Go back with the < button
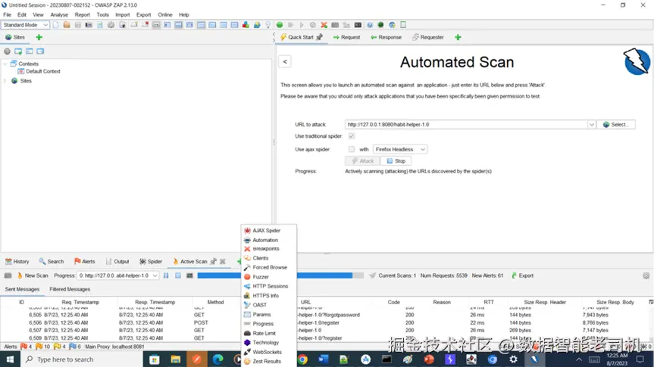The image size is (654, 367). pyautogui.click(x=285, y=61)
